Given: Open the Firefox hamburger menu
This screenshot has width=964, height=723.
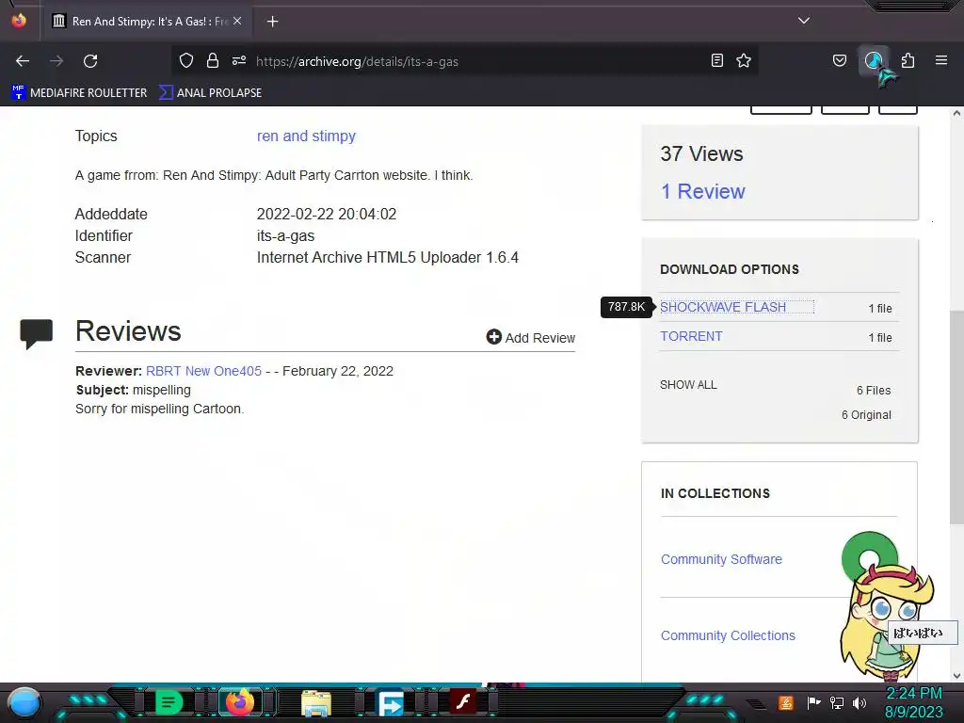Looking at the screenshot, I should pyautogui.click(x=941, y=60).
